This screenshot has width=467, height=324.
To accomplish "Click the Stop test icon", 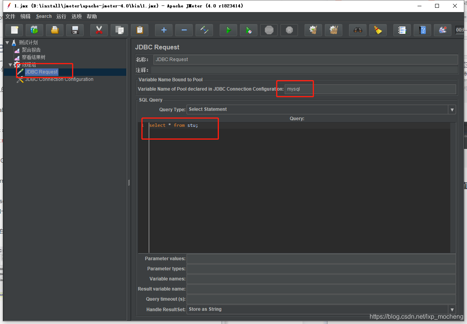I will (269, 30).
